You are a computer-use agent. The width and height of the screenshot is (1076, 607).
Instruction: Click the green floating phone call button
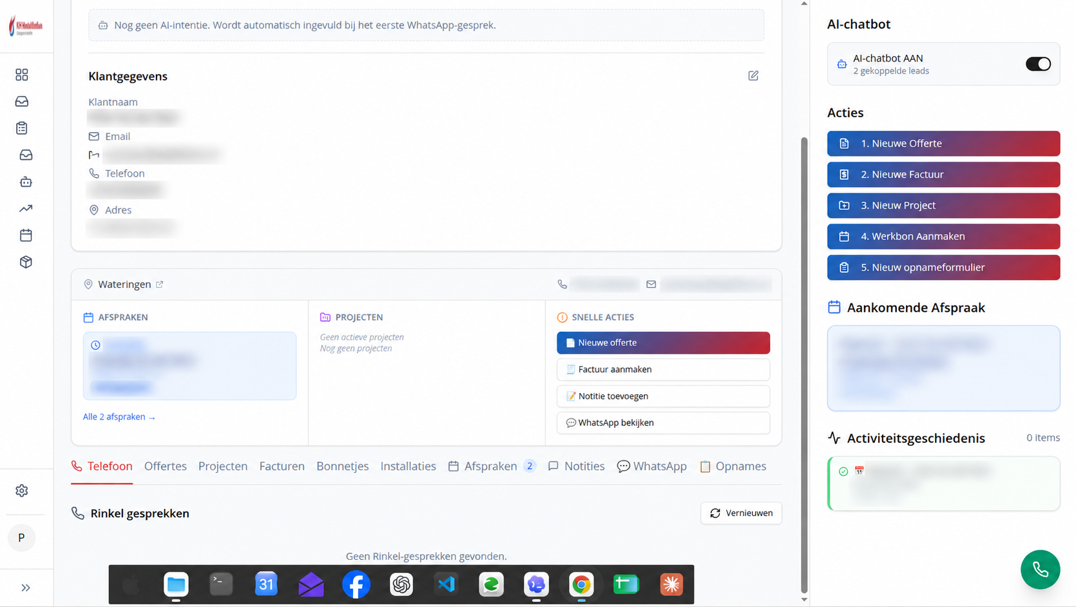pos(1040,570)
